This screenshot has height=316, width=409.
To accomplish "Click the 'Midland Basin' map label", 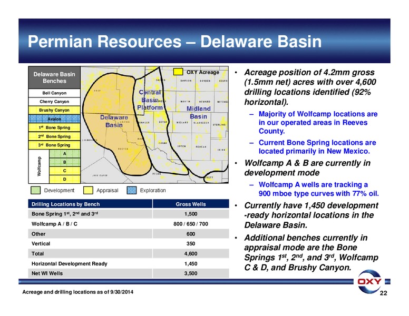I will [199, 112].
